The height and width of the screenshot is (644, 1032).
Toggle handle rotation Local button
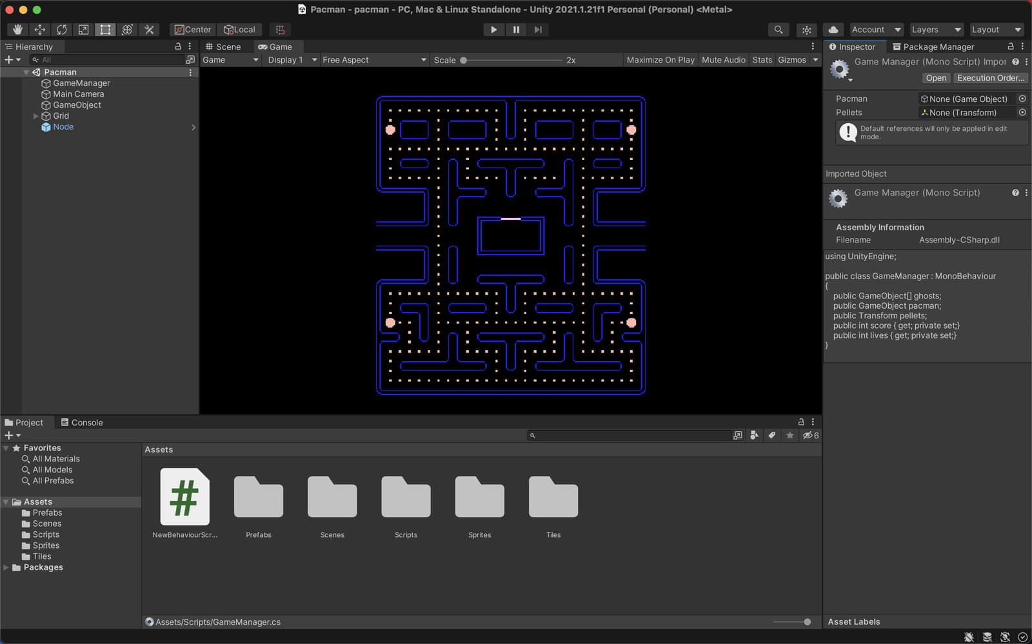(239, 30)
